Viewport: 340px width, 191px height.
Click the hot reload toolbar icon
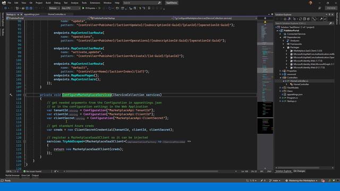(110, 8)
